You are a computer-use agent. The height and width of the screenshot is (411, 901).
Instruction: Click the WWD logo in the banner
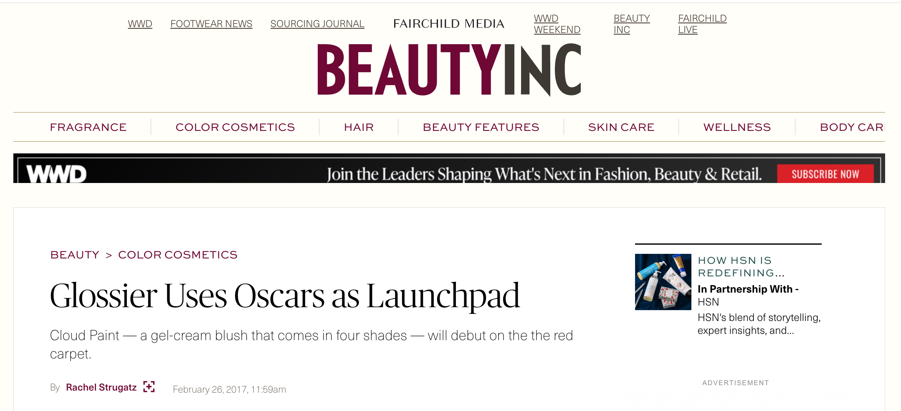pos(56,174)
